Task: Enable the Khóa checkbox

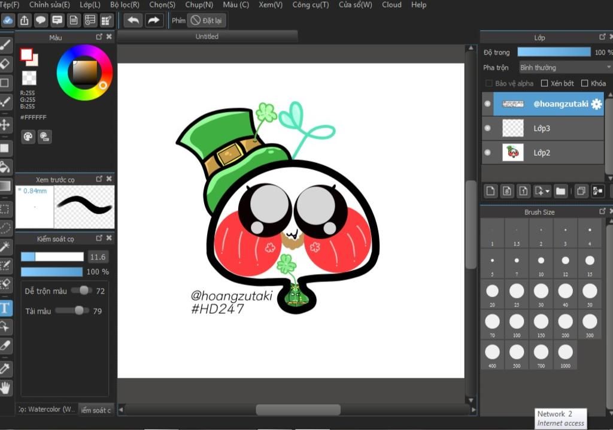Action: coord(584,83)
